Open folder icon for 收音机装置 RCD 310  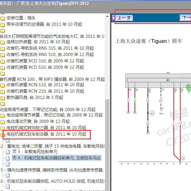[3, 61]
